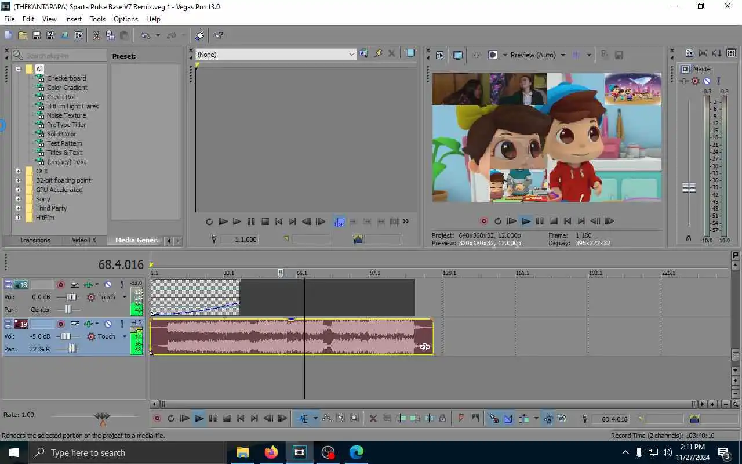Screen dimensions: 742x464
Task: Click the save snapshot to file icon
Action: [619, 55]
